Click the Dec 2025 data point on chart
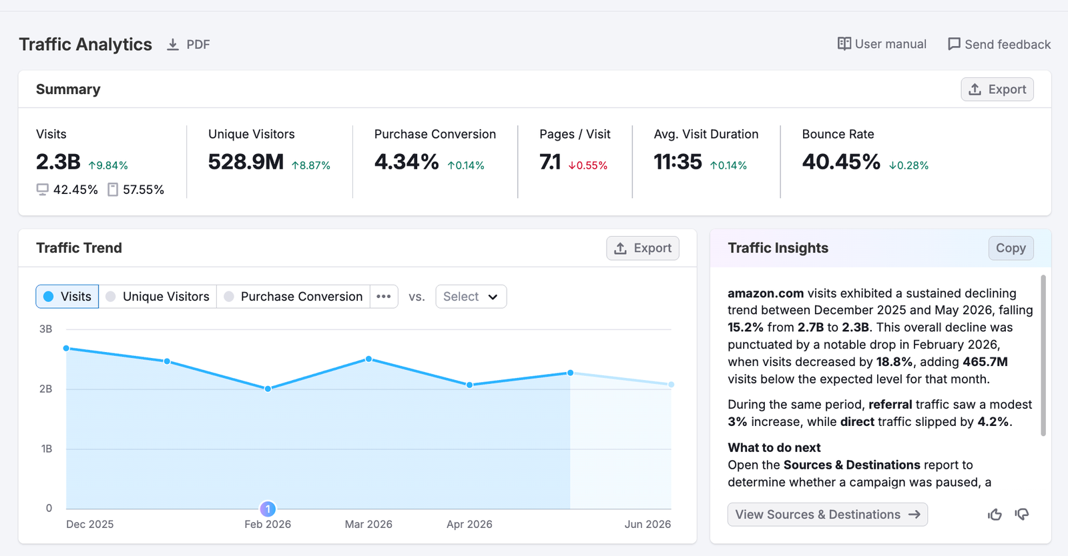Screen dimensions: 1068x556 (x=66, y=348)
